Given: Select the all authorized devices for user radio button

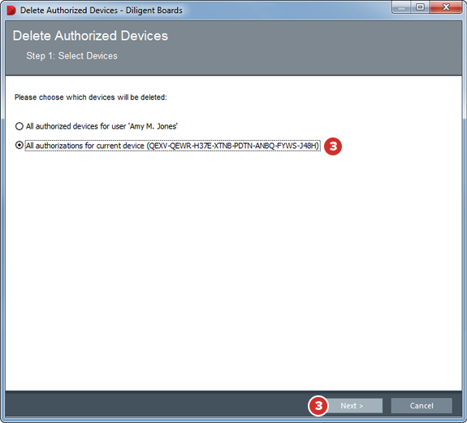Looking at the screenshot, I should click(x=19, y=126).
